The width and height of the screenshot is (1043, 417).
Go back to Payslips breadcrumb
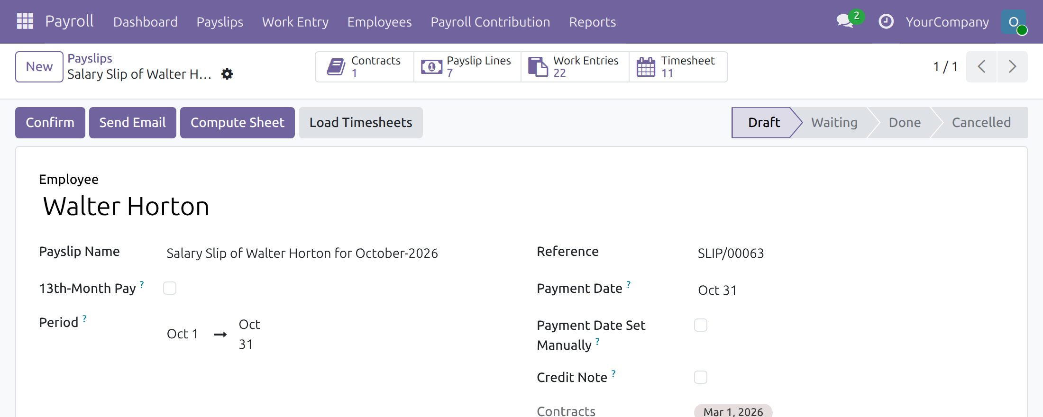(90, 58)
